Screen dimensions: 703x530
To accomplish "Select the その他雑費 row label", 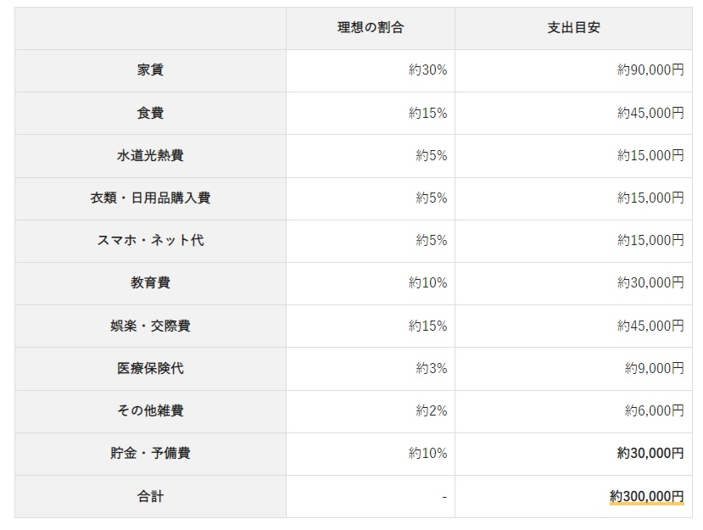I will [x=150, y=410].
